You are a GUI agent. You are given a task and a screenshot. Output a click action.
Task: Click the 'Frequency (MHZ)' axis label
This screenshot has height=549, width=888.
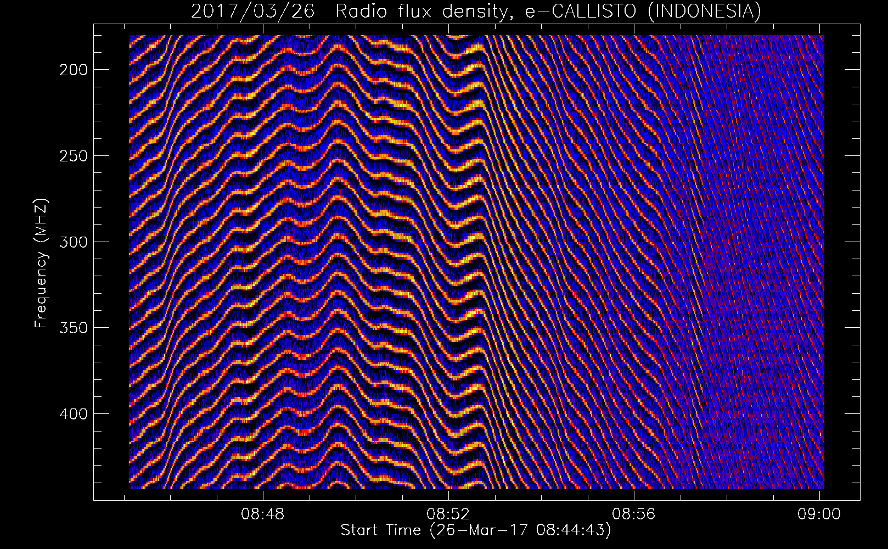coord(42,264)
